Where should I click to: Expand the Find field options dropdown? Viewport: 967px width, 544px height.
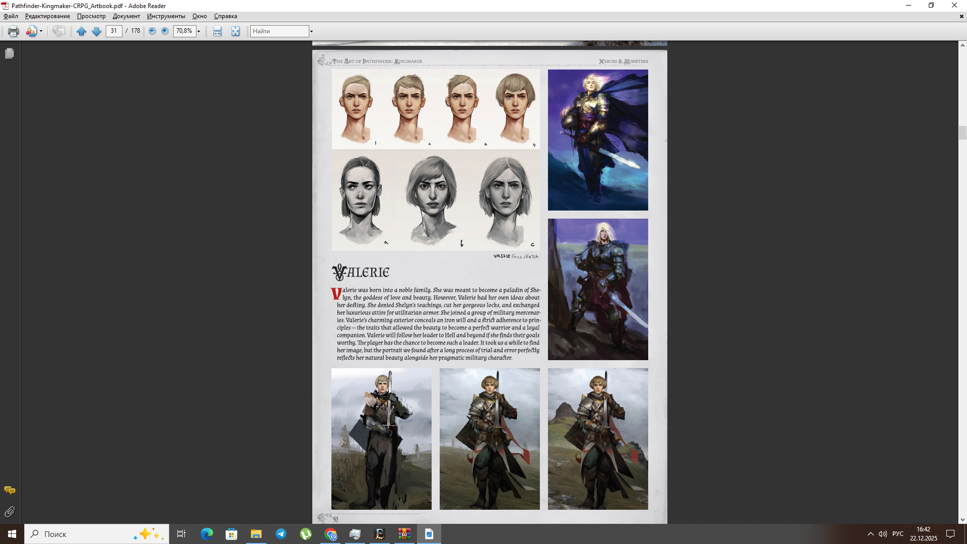point(311,31)
